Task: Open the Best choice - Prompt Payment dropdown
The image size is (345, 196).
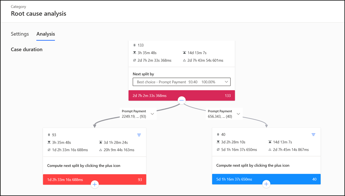Action: (x=181, y=82)
